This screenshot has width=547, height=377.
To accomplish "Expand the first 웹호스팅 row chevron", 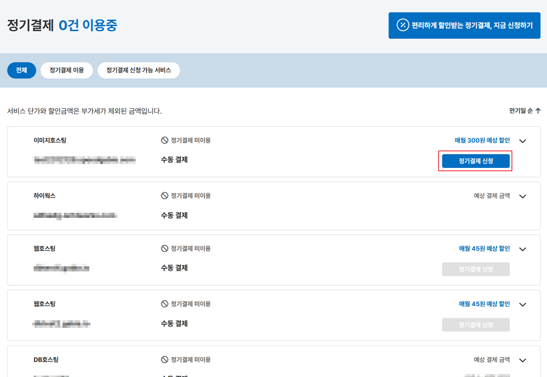I will point(522,249).
